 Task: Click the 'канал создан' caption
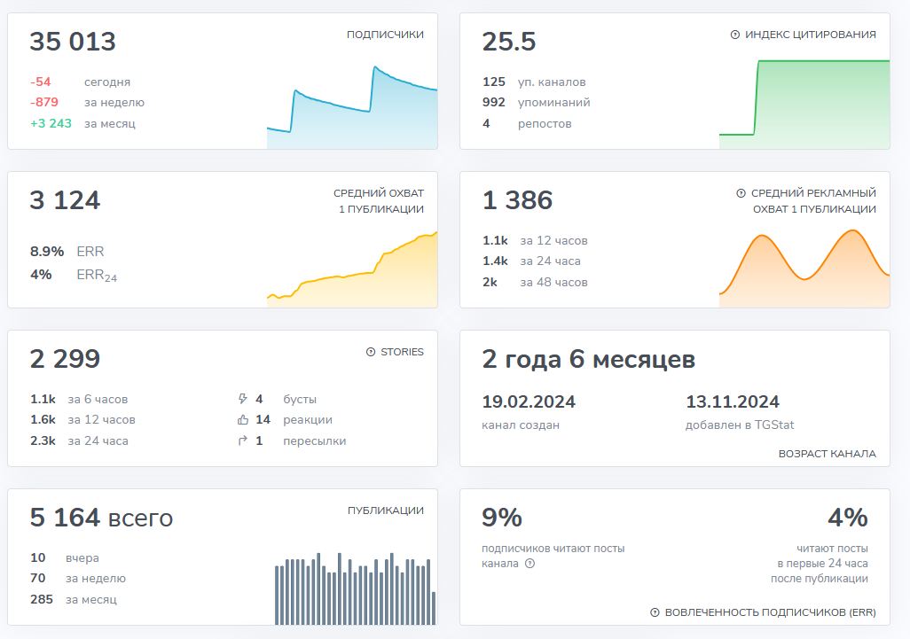[521, 425]
